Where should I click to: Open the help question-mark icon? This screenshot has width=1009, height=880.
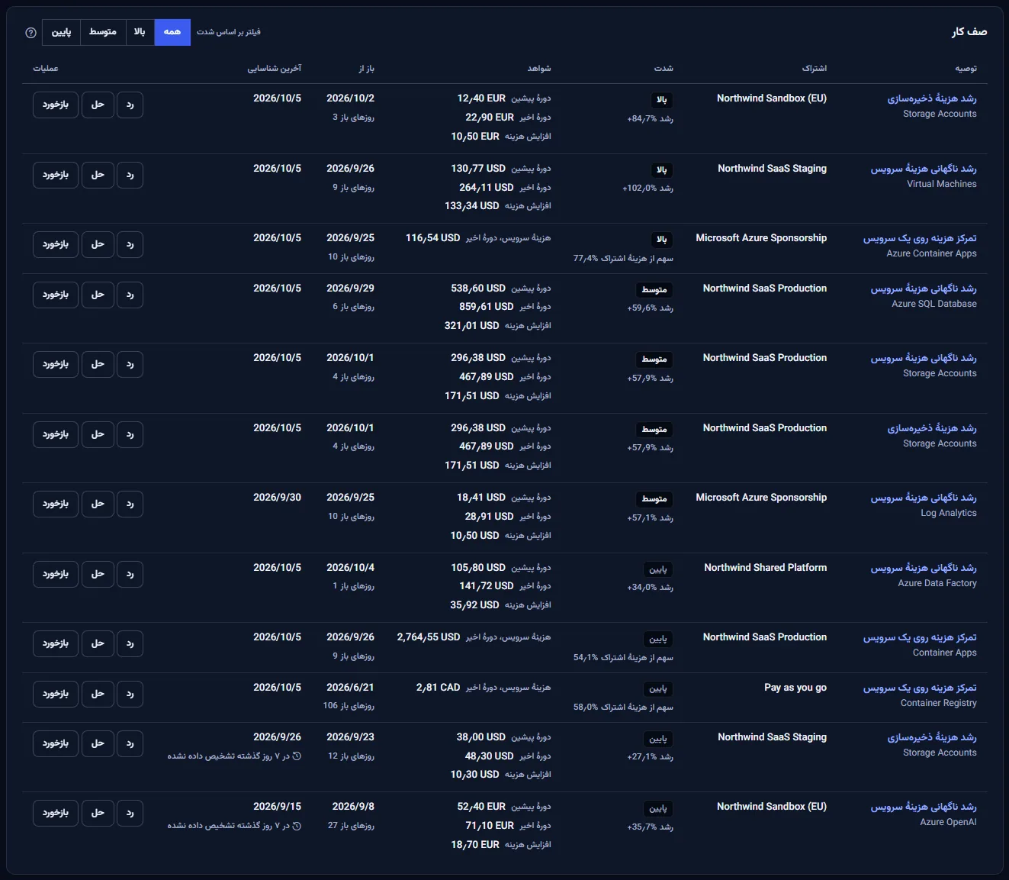coord(31,33)
